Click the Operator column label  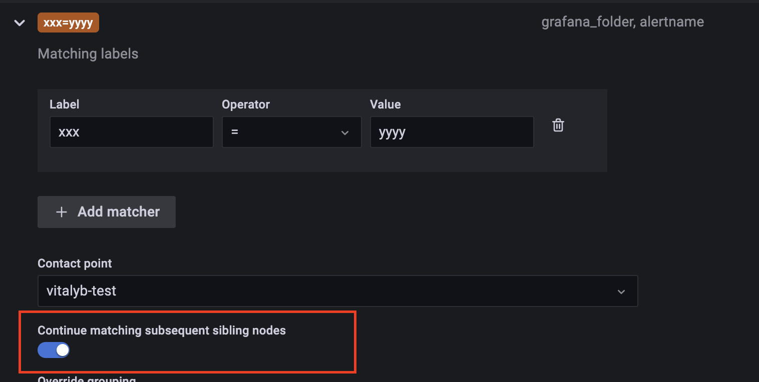[x=246, y=104]
